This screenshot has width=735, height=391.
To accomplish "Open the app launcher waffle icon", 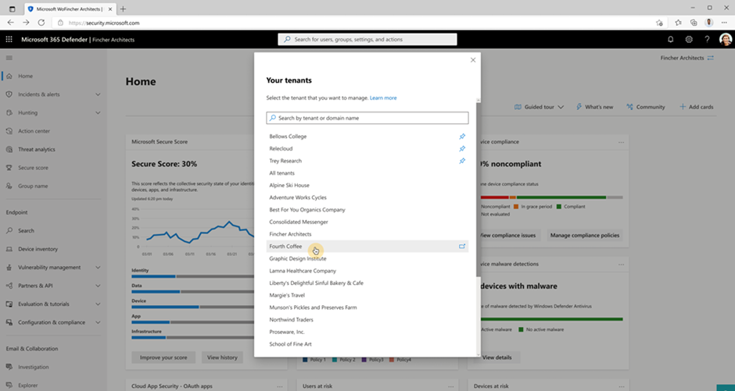I will pyautogui.click(x=9, y=40).
